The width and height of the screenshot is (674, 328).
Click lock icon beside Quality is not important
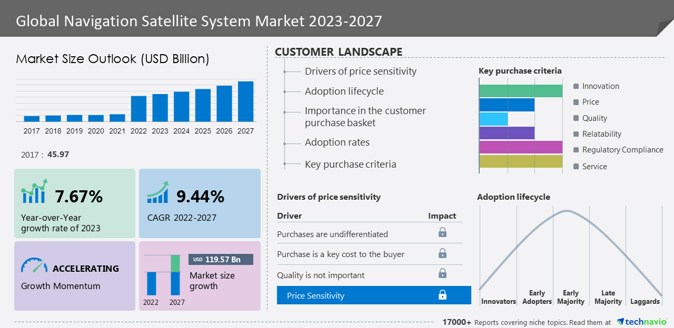click(442, 273)
